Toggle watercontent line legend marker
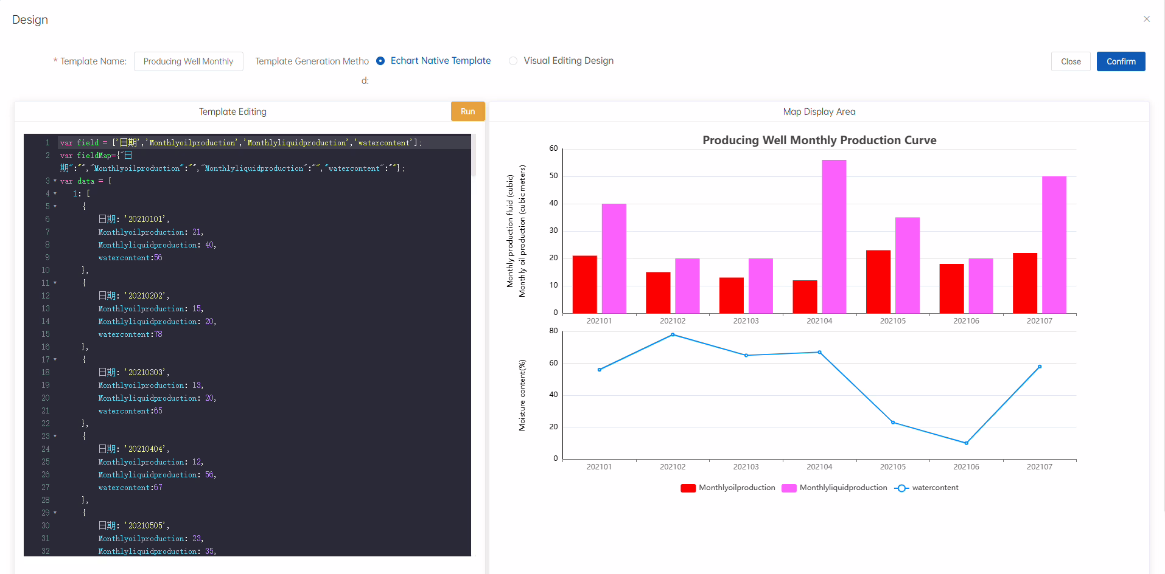1165x574 pixels. pos(901,488)
